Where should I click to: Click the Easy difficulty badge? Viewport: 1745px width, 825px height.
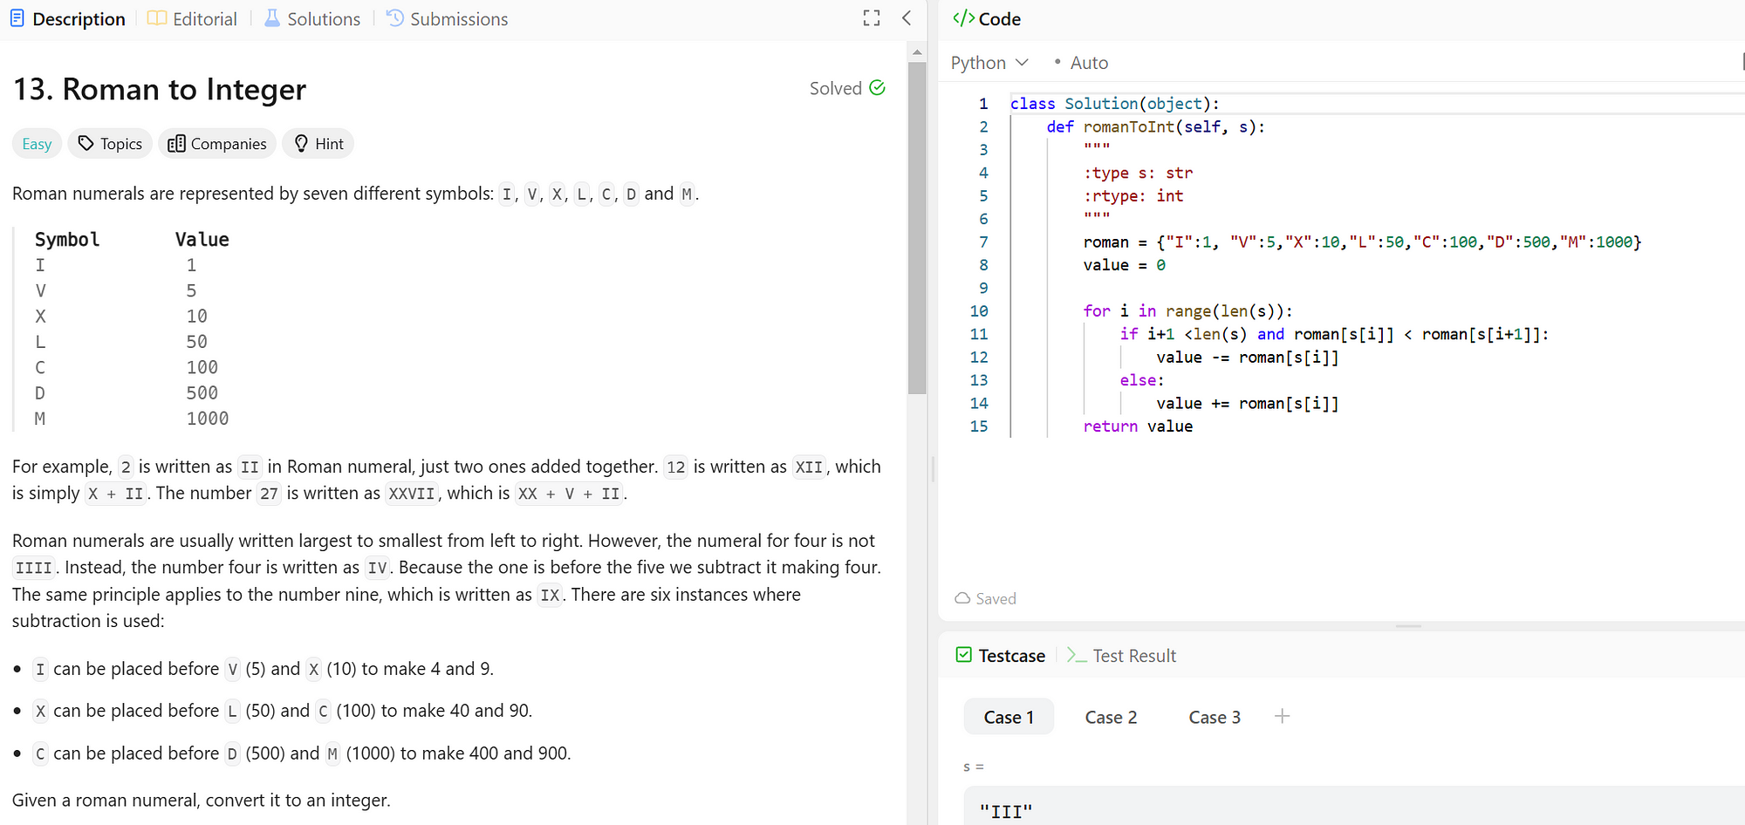pyautogui.click(x=37, y=144)
